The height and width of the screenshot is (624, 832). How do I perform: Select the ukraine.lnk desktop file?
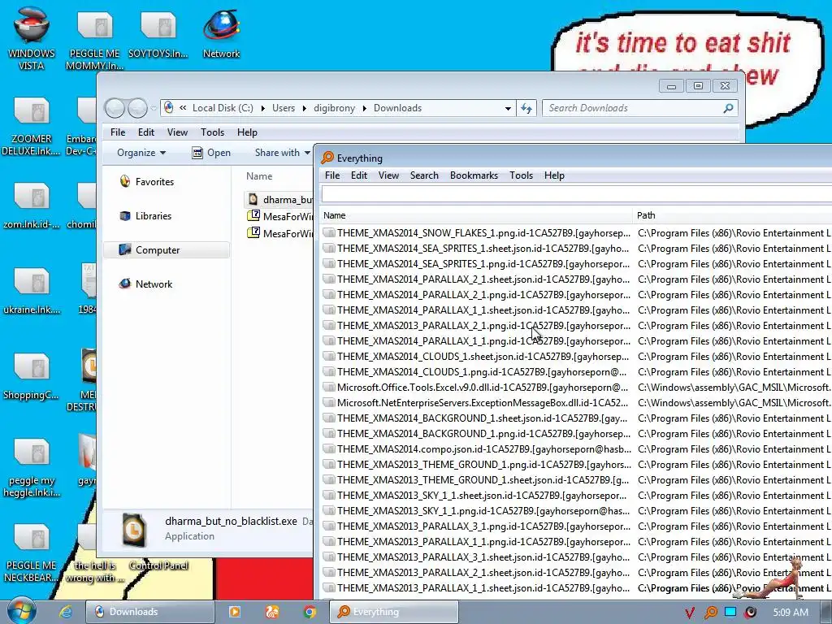tap(32, 290)
